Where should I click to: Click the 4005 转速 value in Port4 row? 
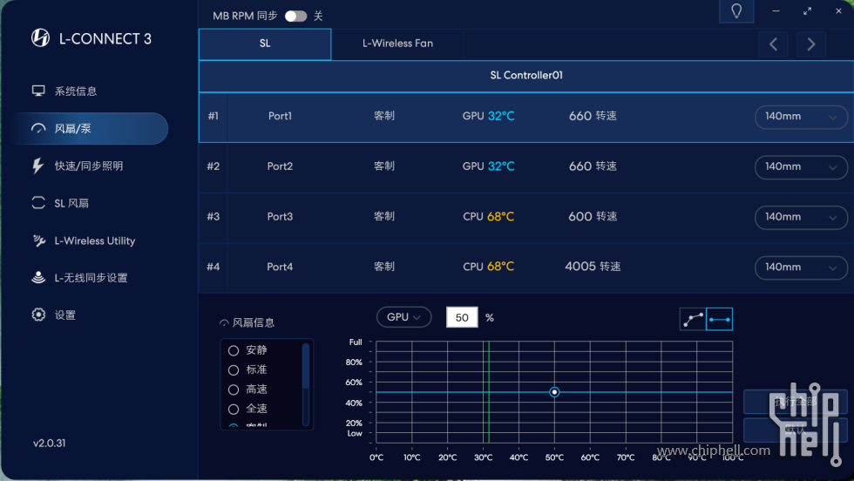(593, 267)
